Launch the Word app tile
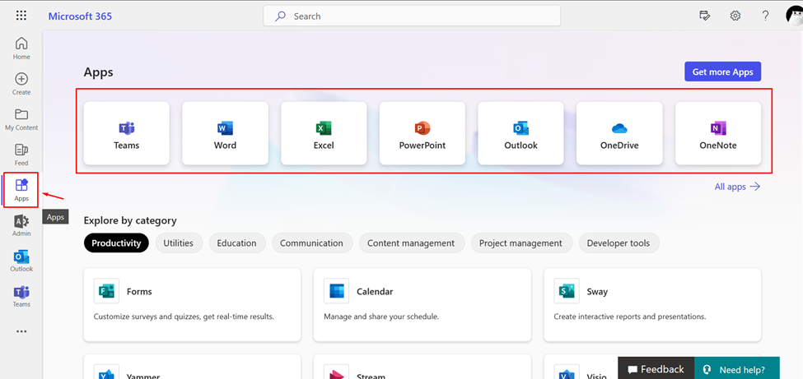Viewport: 803px width, 379px height. coord(226,133)
